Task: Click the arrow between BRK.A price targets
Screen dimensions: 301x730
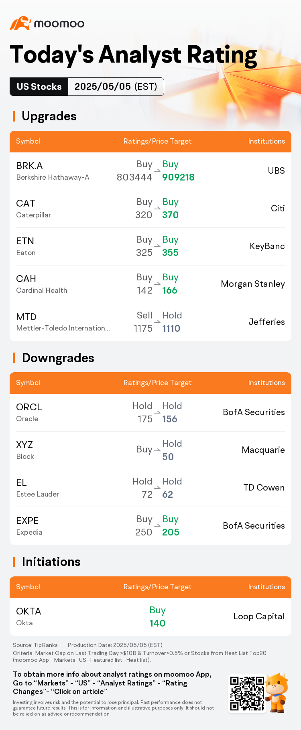Action: point(157,171)
